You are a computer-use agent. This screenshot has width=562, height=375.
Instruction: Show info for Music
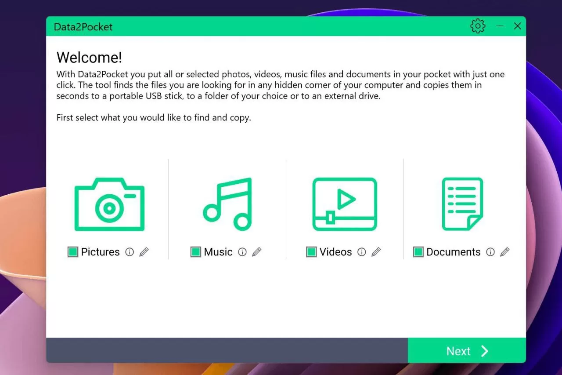click(x=242, y=252)
